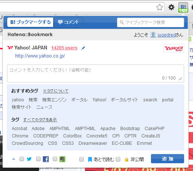Switch to the コメント tab
This screenshot has width=193, height=171.
tap(68, 22)
